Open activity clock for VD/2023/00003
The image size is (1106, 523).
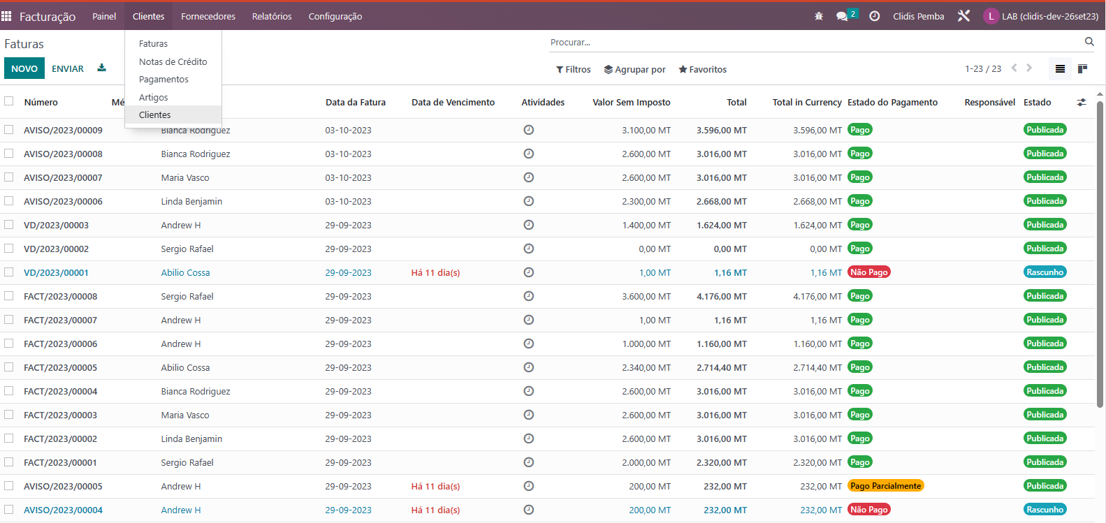[x=529, y=225]
